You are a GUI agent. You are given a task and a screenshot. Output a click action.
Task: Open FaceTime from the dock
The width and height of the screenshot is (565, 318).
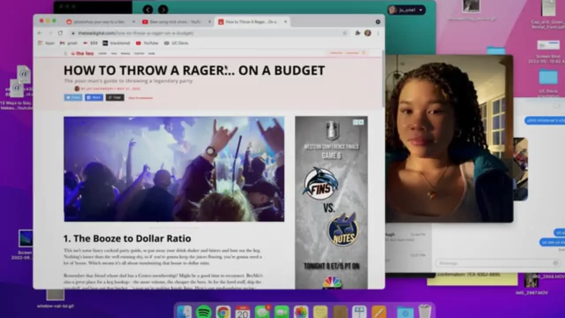coord(282,312)
